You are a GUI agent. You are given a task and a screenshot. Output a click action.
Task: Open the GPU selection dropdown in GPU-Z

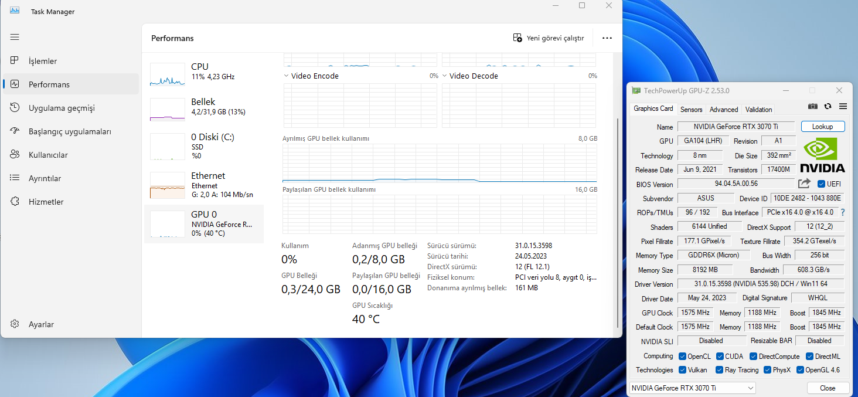(x=692, y=388)
